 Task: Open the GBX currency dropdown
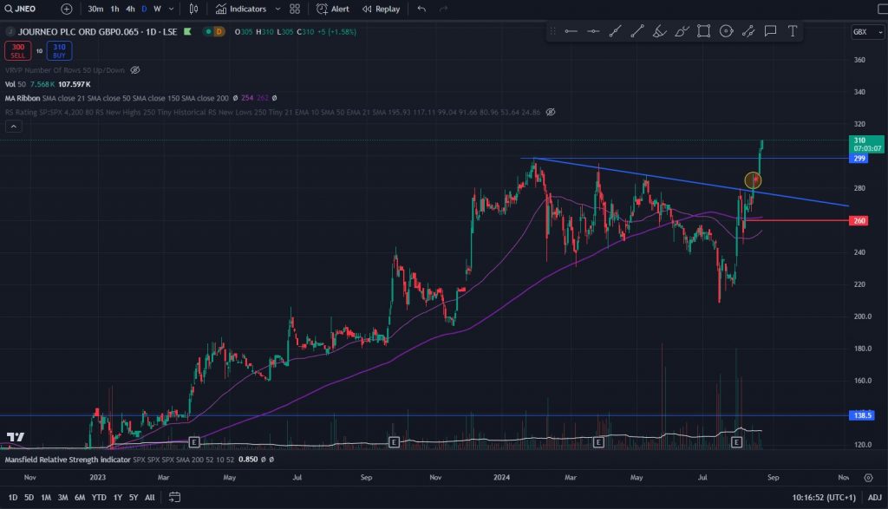click(862, 31)
